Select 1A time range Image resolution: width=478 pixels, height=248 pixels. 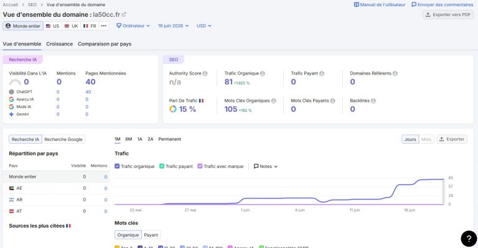pyautogui.click(x=139, y=139)
